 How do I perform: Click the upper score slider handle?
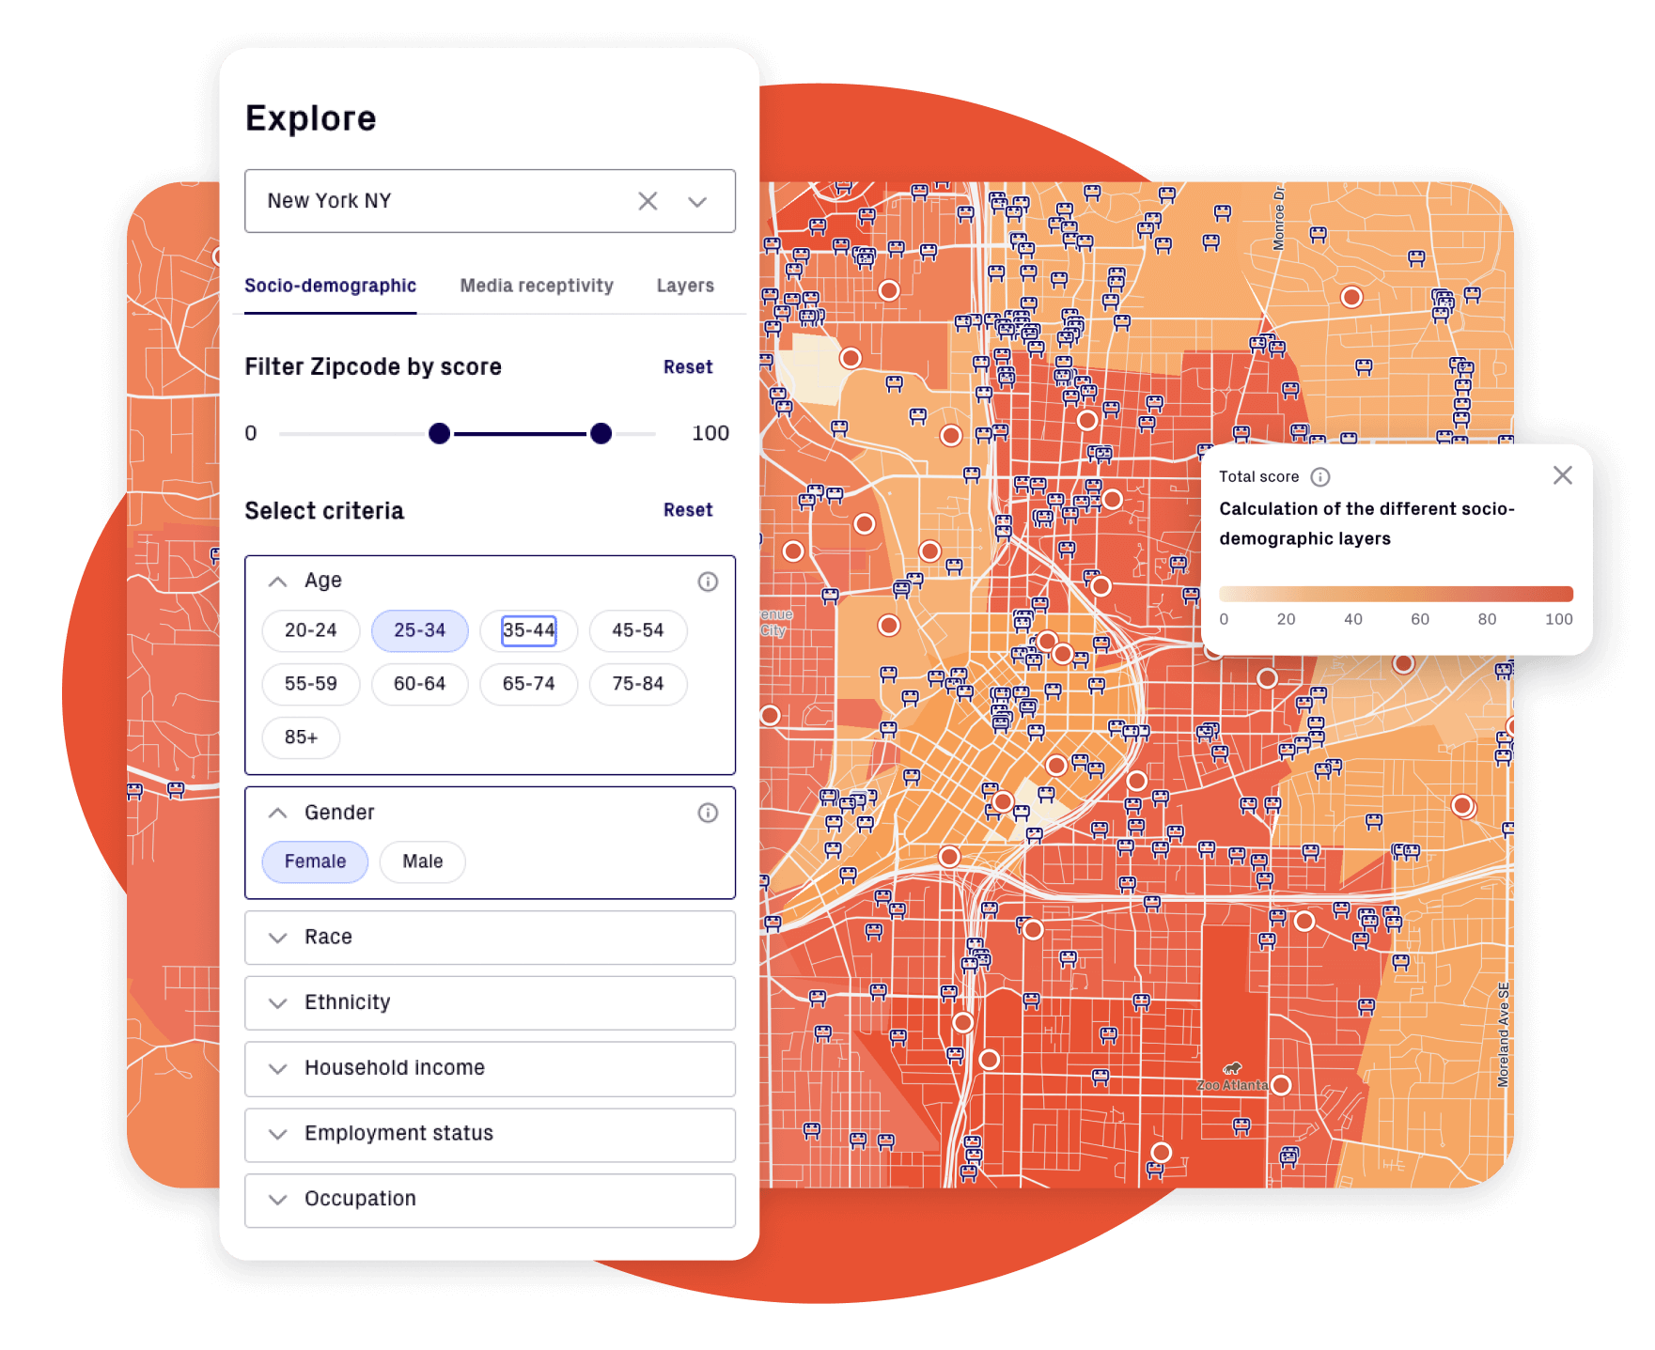click(x=601, y=433)
